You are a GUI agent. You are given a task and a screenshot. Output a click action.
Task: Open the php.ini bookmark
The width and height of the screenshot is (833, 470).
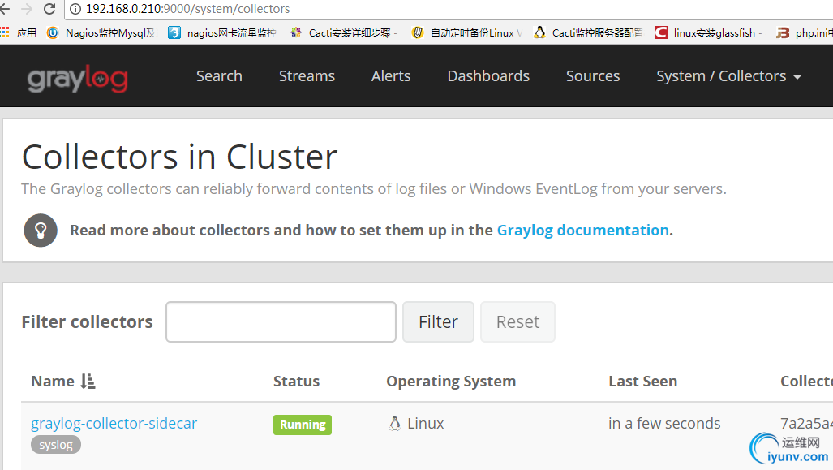[805, 33]
